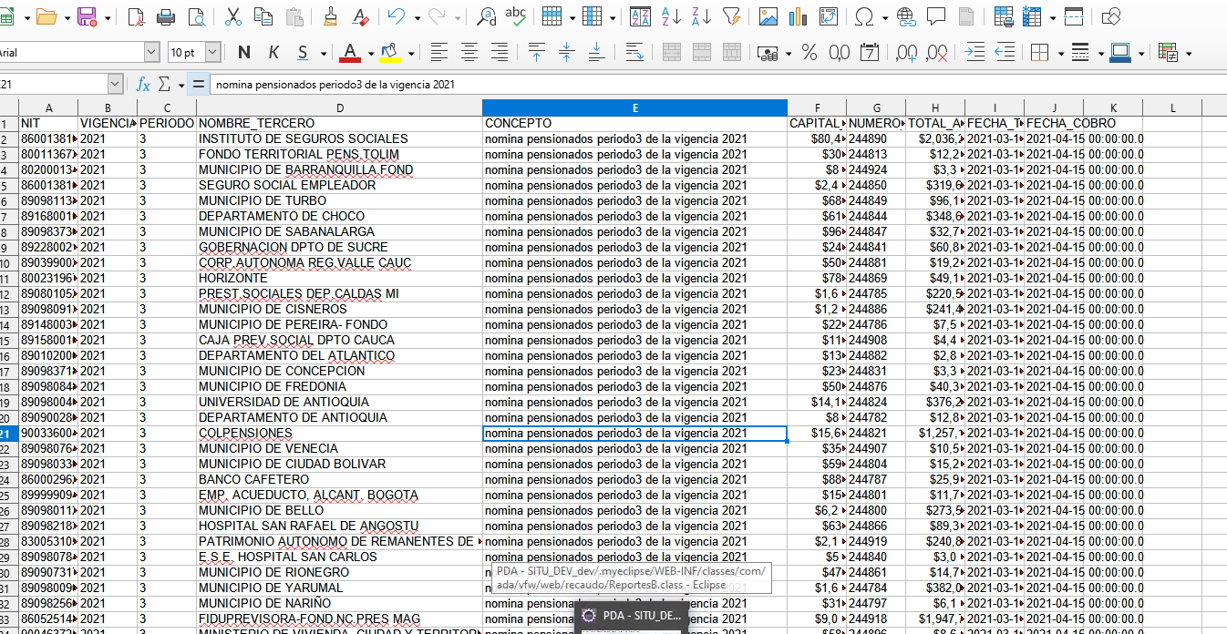
Task: Open the AutoFilter funnel tool
Action: click(x=731, y=16)
